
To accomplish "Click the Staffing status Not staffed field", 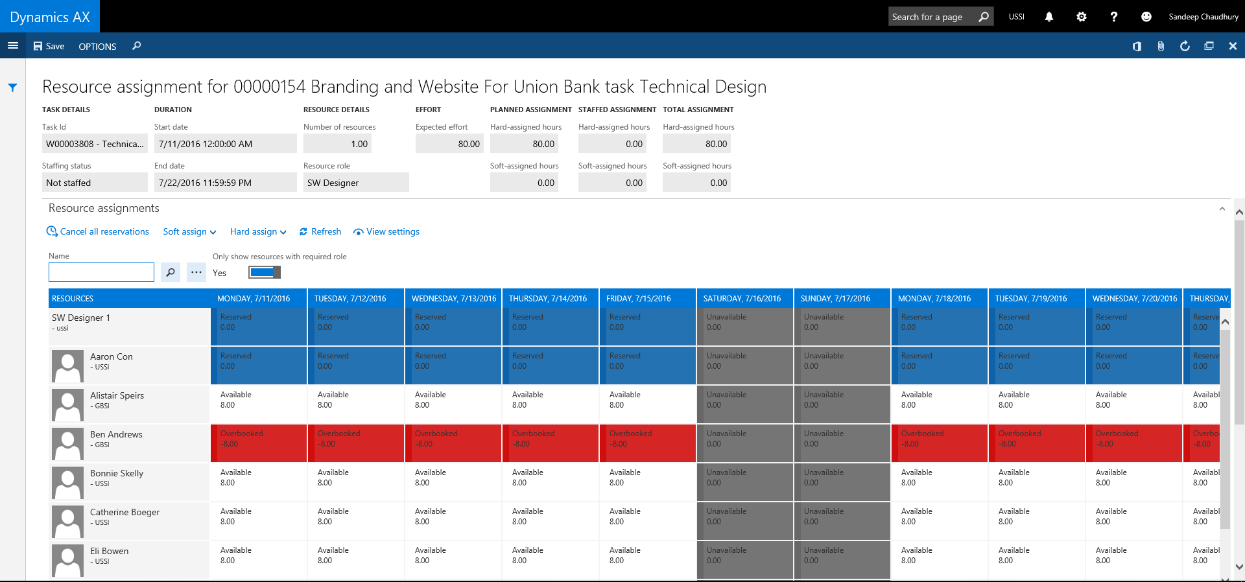I will [95, 182].
